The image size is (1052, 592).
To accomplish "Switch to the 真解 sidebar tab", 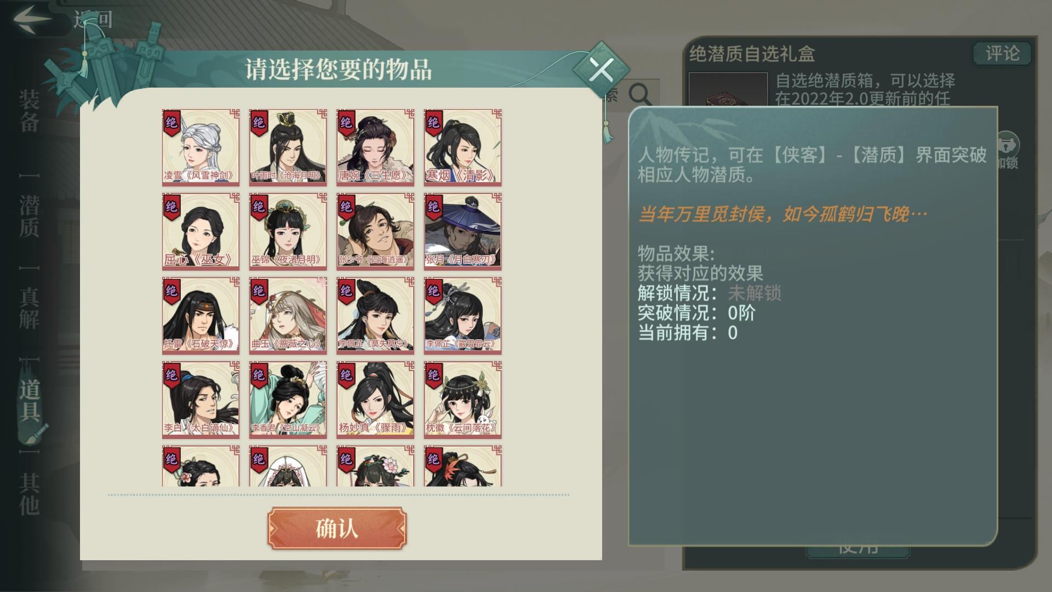I will pos(29,308).
